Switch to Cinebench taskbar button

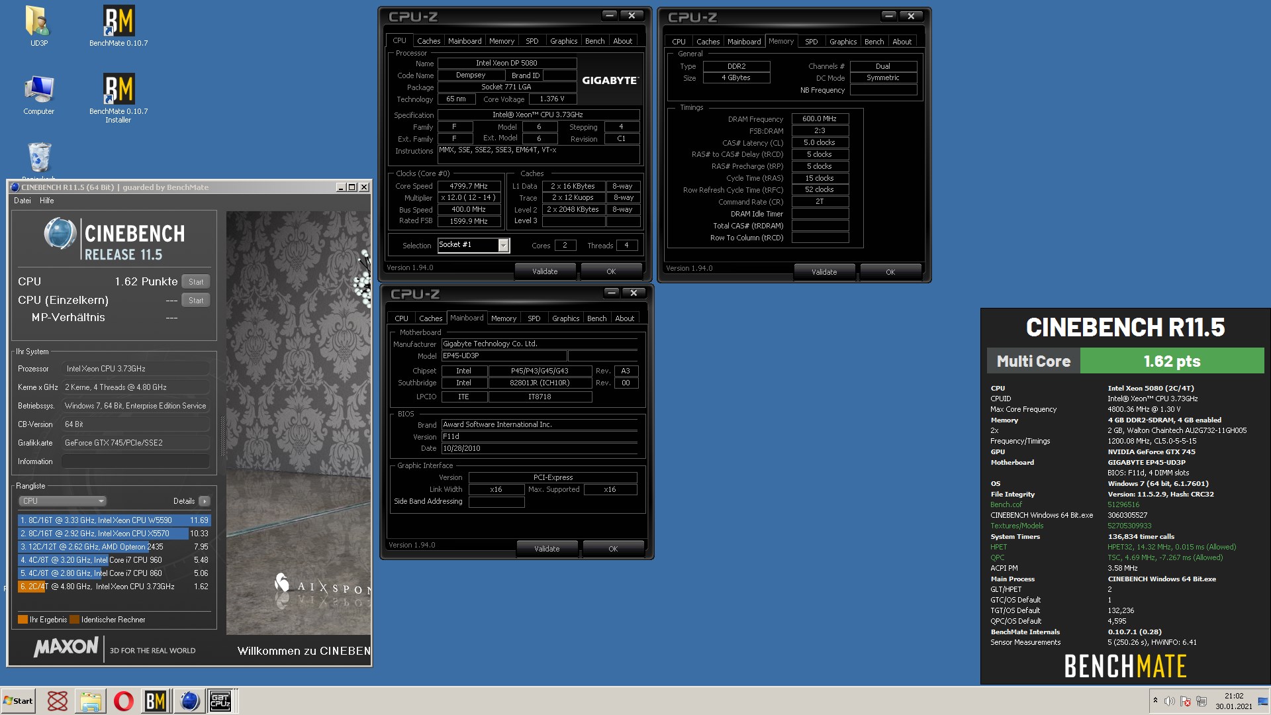pos(189,700)
